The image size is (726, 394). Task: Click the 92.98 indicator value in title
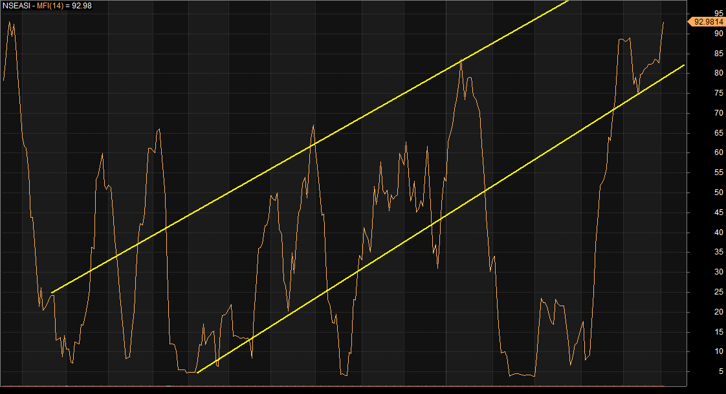82,6
